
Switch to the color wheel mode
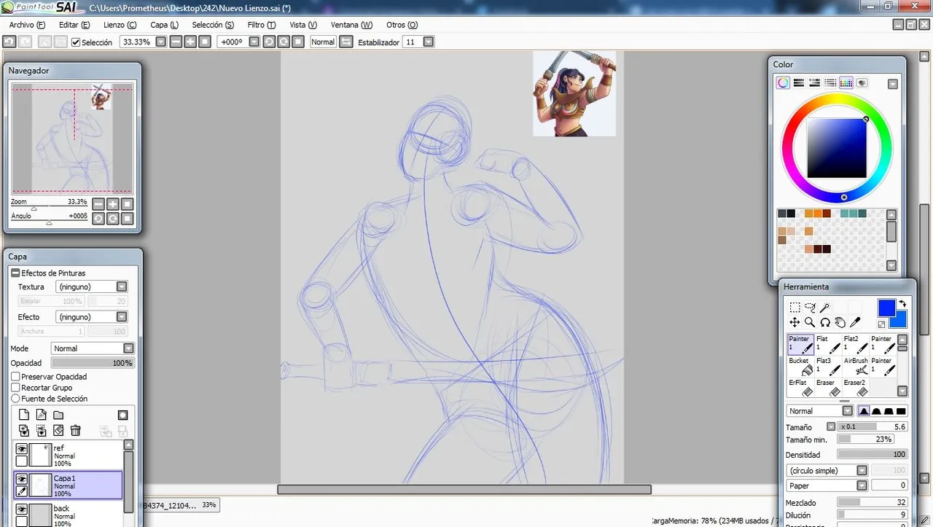782,83
